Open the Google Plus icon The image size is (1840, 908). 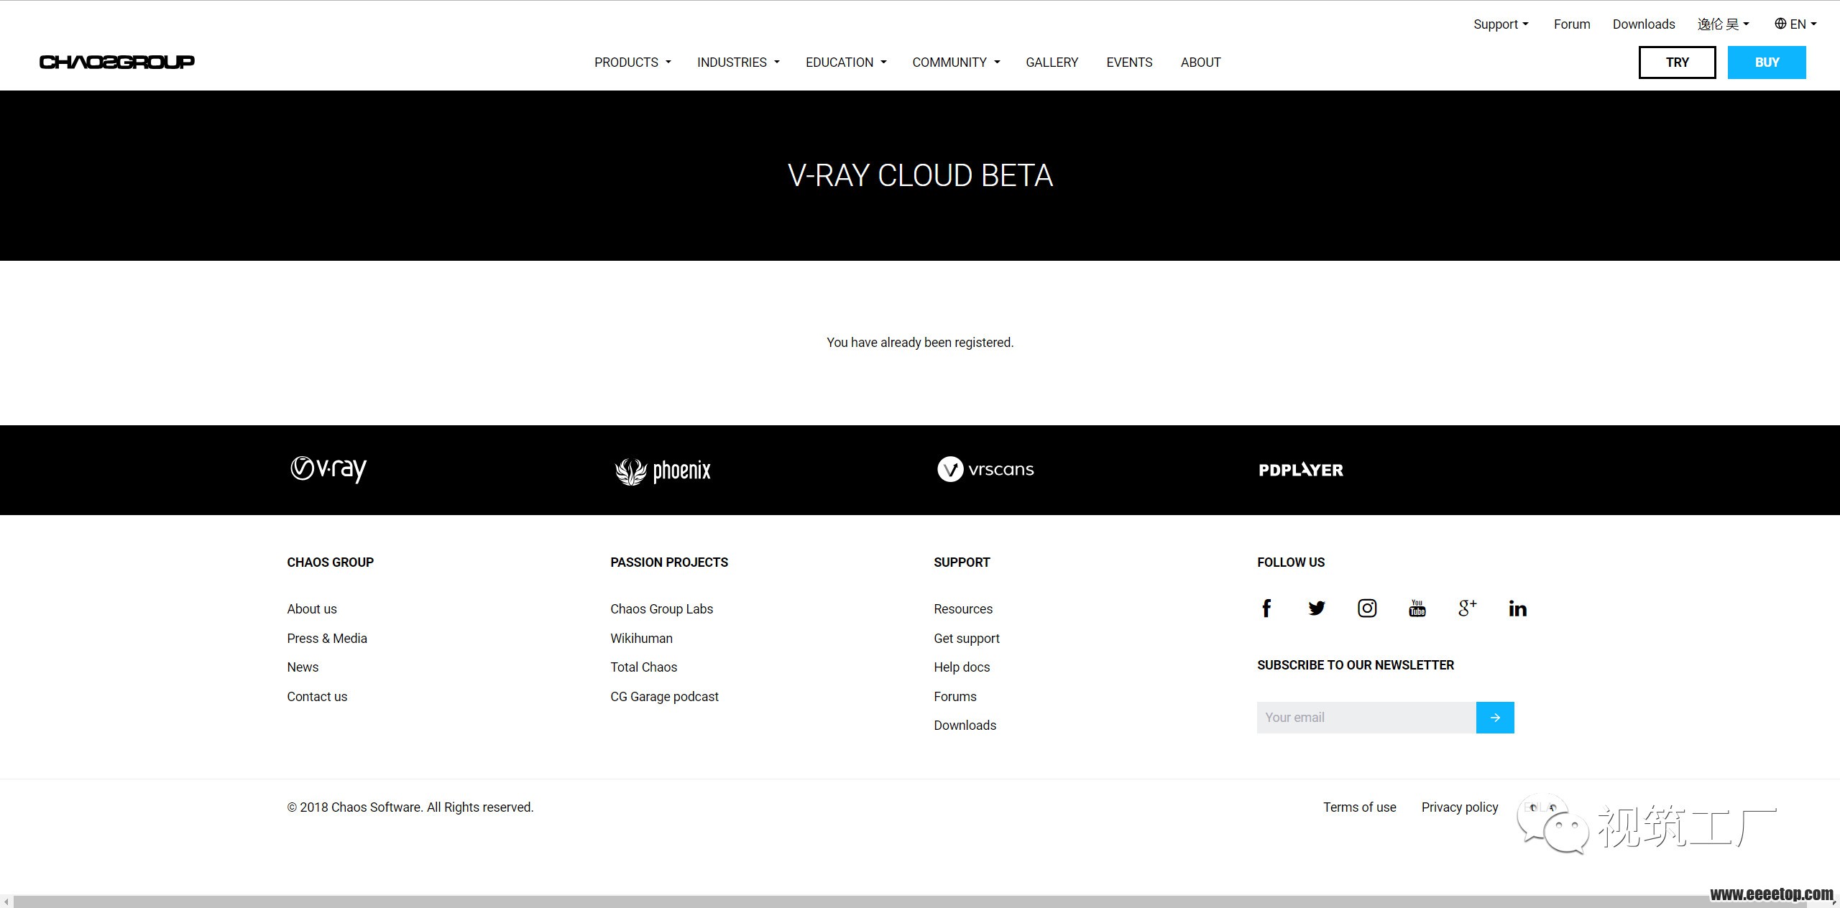pos(1468,608)
